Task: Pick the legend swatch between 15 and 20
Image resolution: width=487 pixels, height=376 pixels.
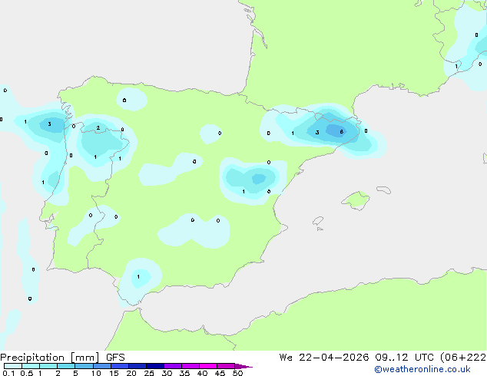Action: click(x=120, y=366)
